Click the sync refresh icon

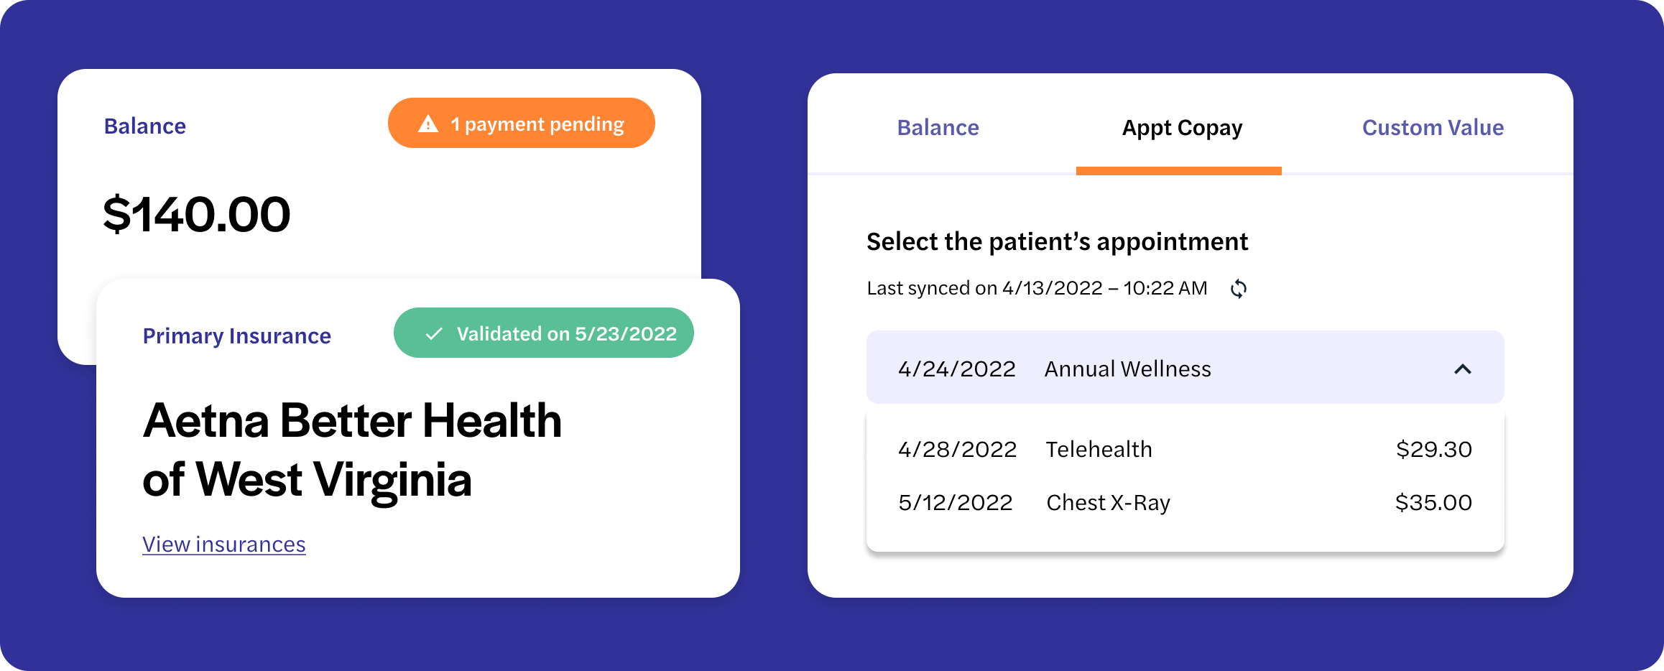pyautogui.click(x=1239, y=289)
